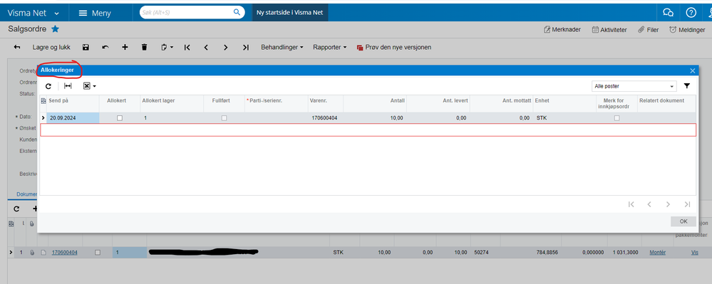Toggle checkbox in order line row 1
The image size is (712, 284).
click(97, 253)
